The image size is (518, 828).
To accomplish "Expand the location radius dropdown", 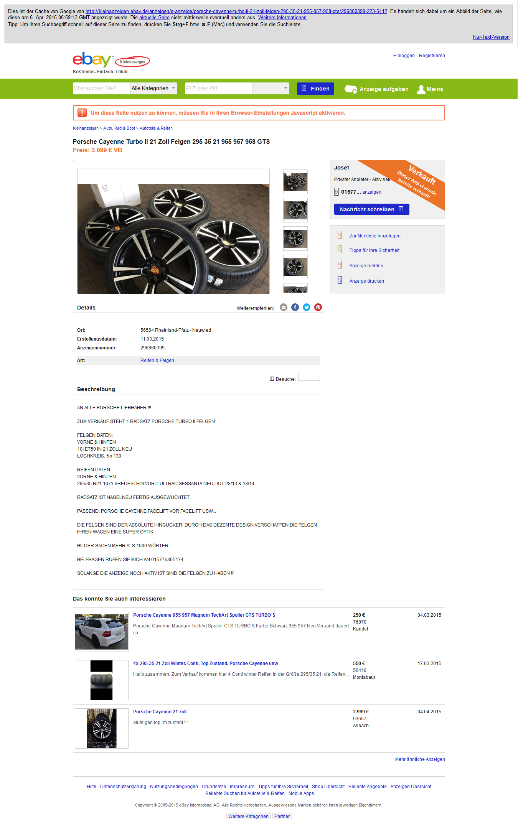I will (271, 88).
